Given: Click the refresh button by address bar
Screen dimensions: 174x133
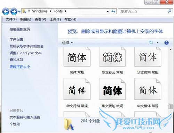Looking at the screenshot, I should pos(113,11).
